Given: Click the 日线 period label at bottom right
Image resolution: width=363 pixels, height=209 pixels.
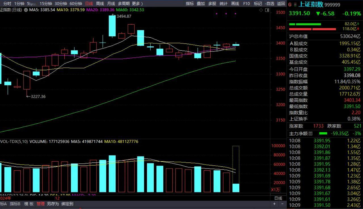Looking at the screenshot, I should click(278, 198).
